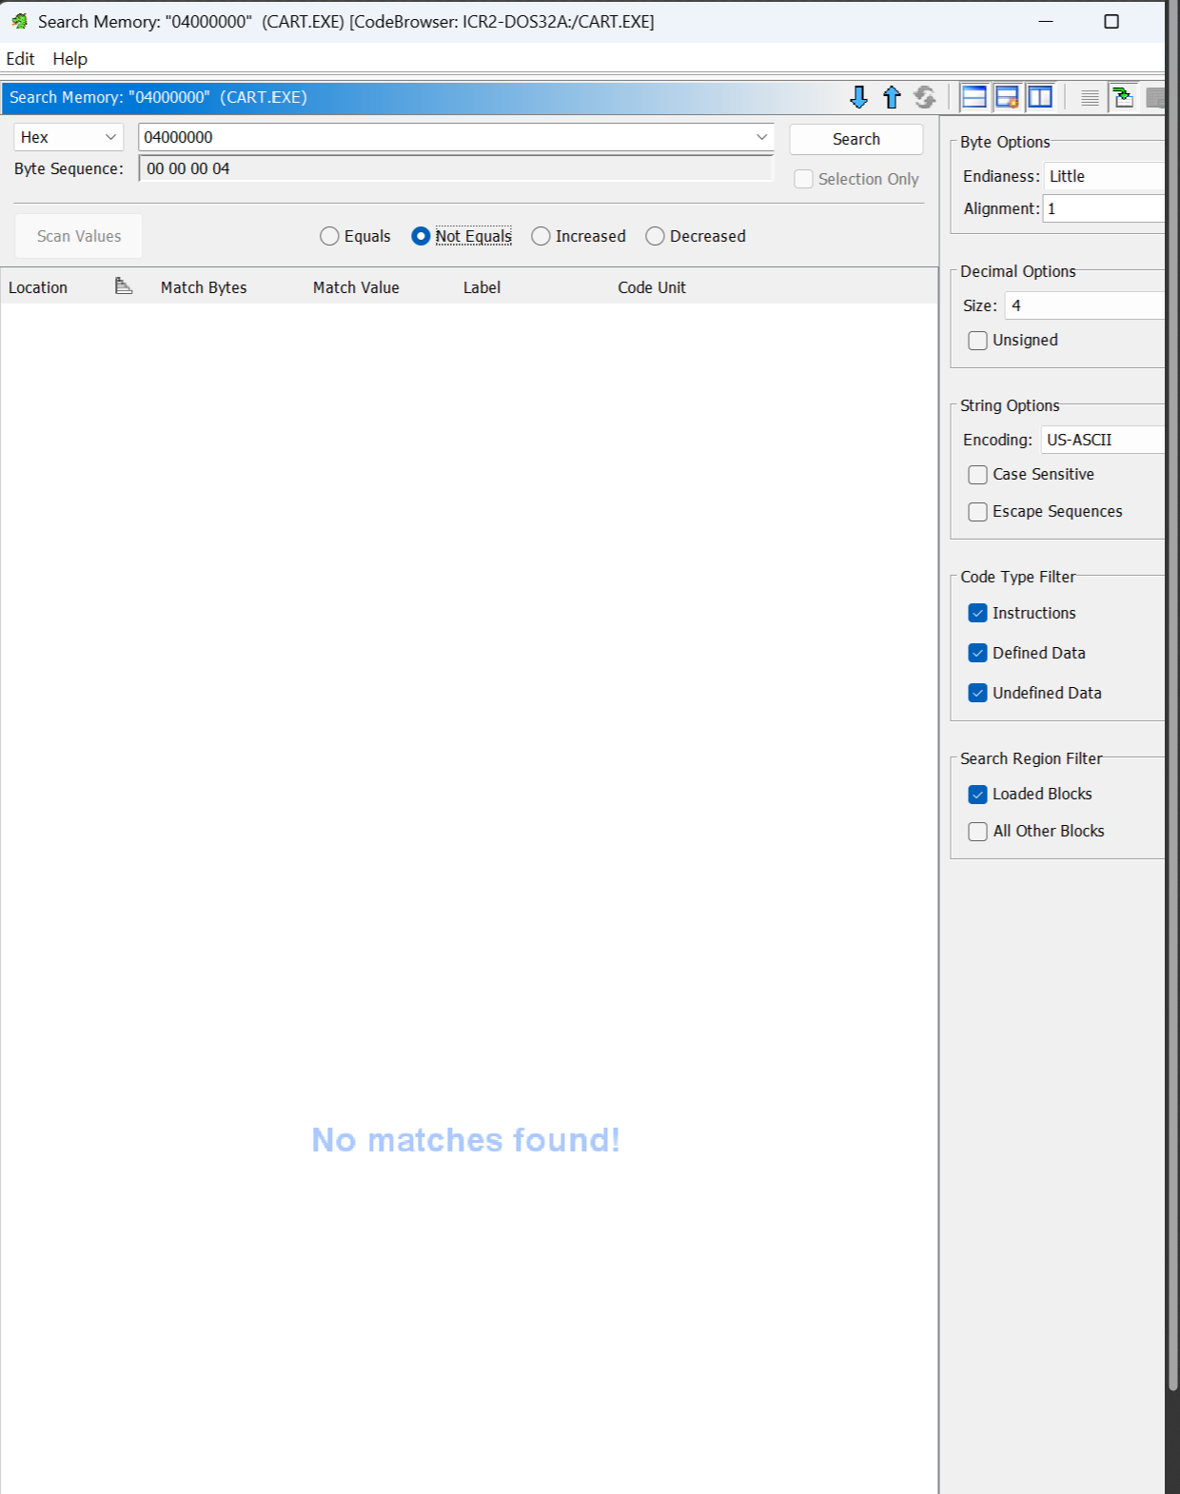Sort results by the Location column header
This screenshot has height=1494, width=1180.
[38, 287]
